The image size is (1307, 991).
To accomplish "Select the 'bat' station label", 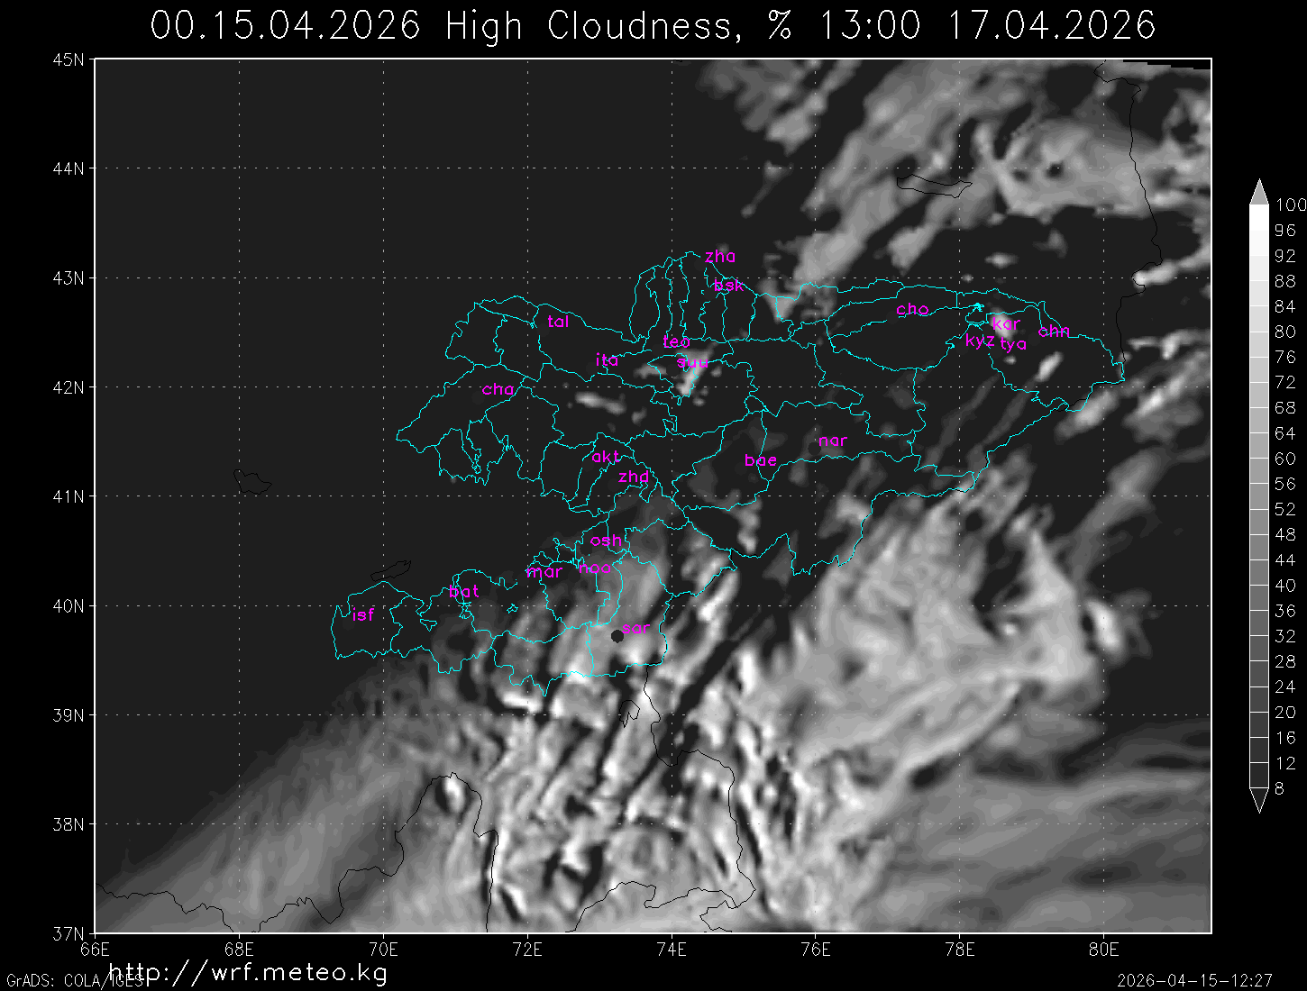I will (464, 592).
